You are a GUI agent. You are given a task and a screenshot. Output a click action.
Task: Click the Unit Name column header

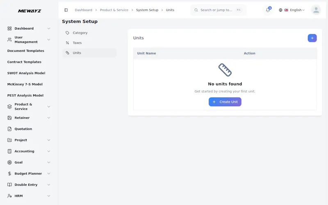(146, 53)
